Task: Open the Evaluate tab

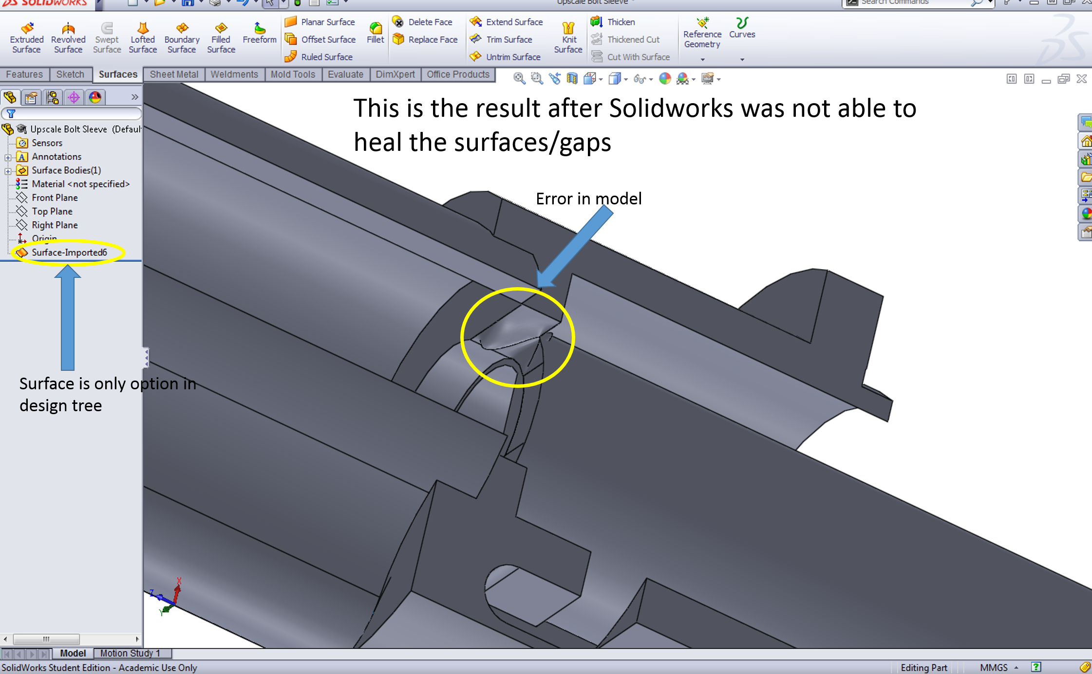Action: pos(345,74)
